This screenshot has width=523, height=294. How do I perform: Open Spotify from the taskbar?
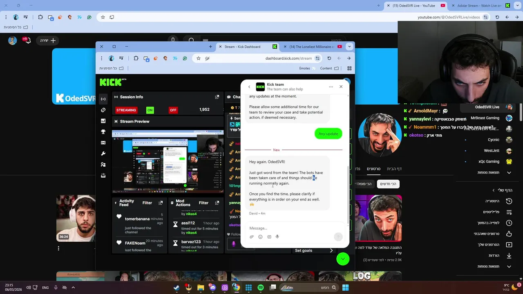pyautogui.click(x=261, y=287)
